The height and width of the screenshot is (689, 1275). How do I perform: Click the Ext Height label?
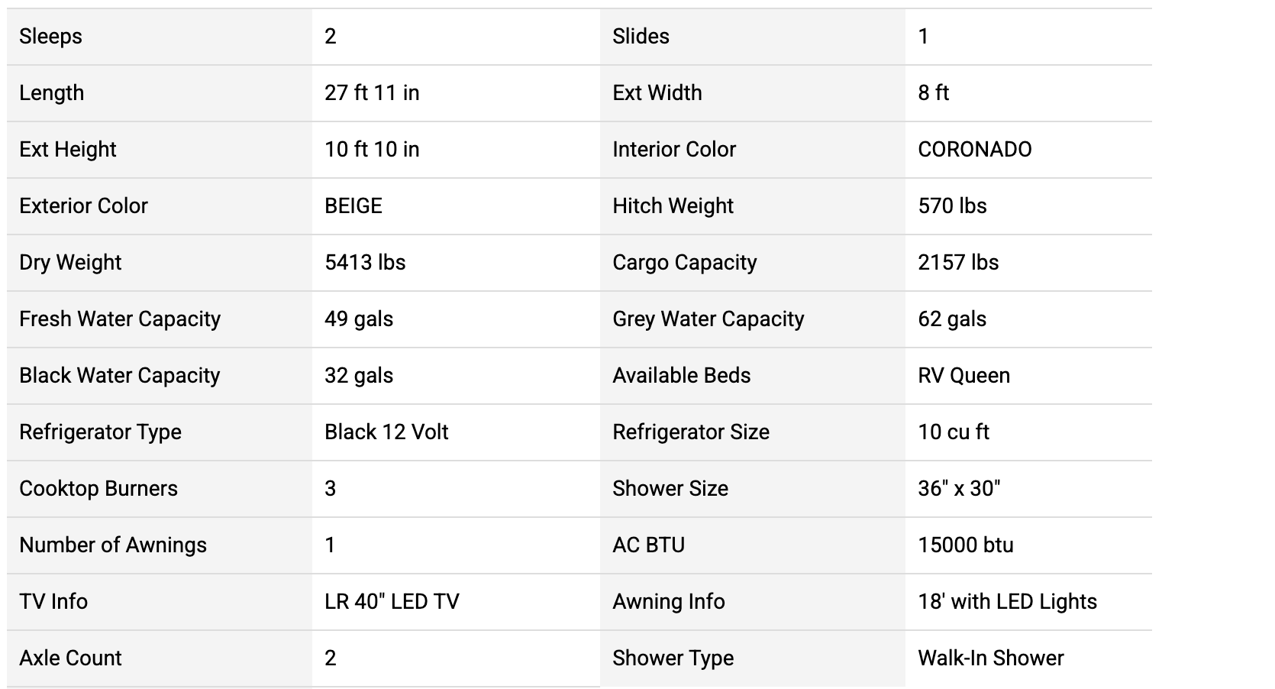click(x=68, y=150)
